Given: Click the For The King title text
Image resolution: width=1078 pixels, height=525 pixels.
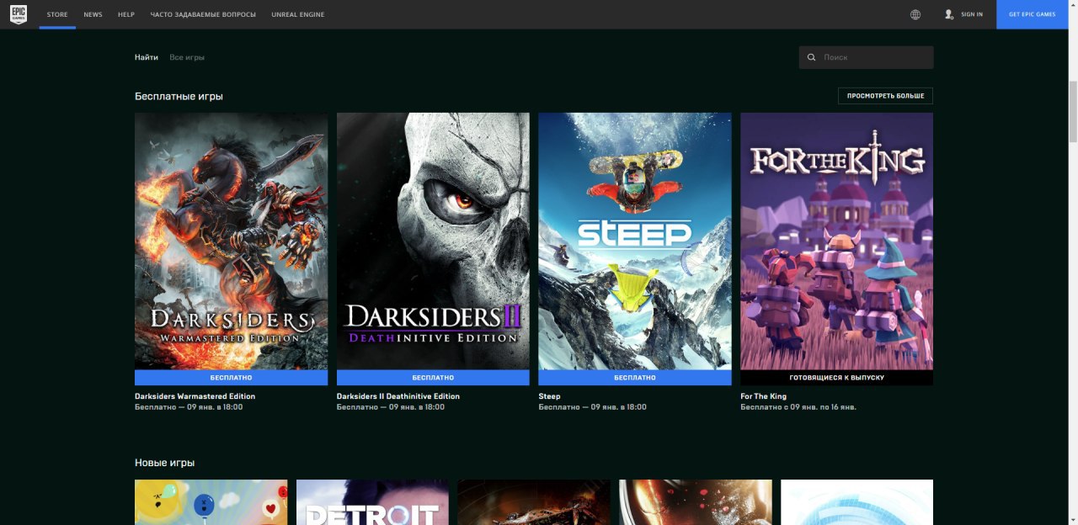Looking at the screenshot, I should pyautogui.click(x=763, y=396).
